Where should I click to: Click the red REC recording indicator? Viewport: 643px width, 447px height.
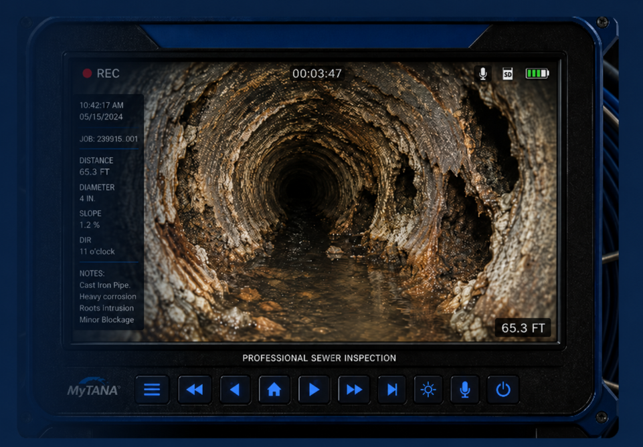[x=101, y=73]
